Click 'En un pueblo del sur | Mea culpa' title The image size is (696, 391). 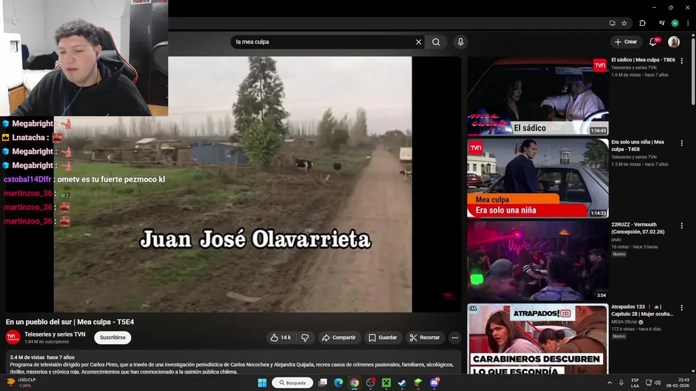tap(70, 322)
